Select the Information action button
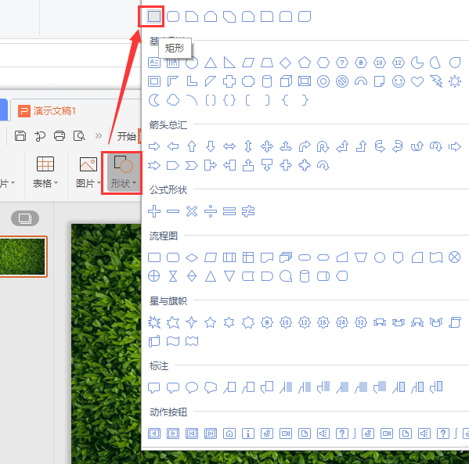The image size is (469, 464). pos(248,433)
